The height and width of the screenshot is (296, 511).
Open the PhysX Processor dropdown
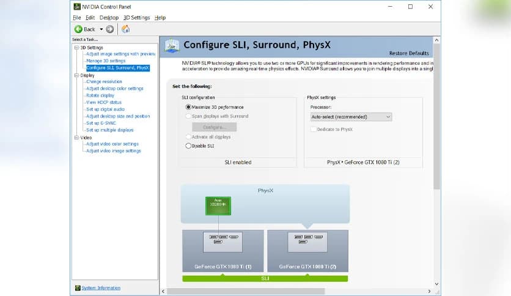pyautogui.click(x=351, y=116)
